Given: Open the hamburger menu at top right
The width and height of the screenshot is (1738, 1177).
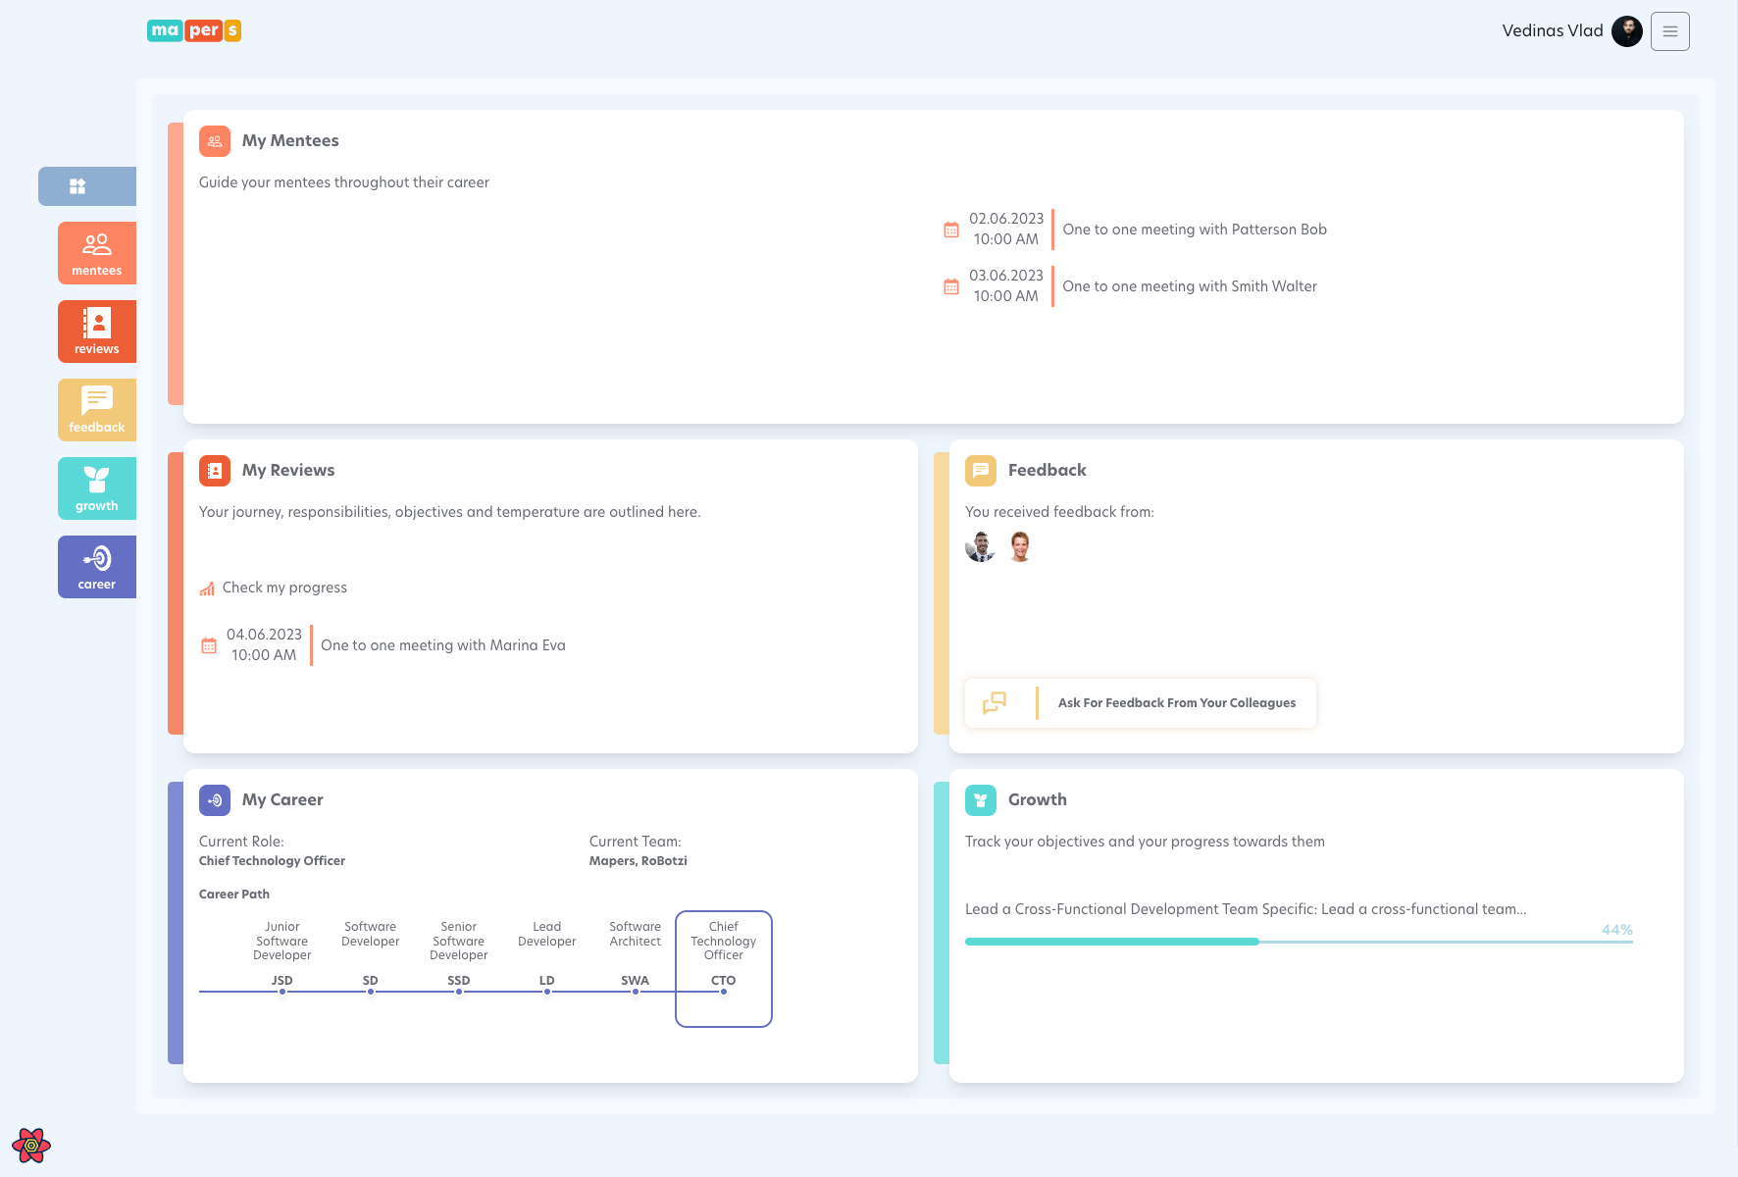Looking at the screenshot, I should 1669,31.
